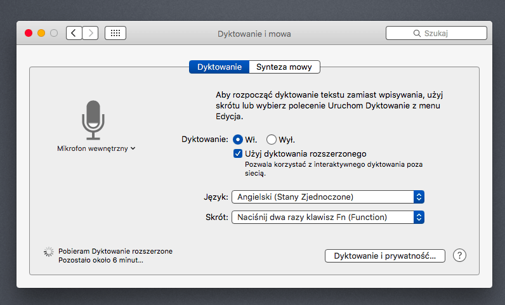
Task: Click 'Pozostało około 6 minut…' text
Action: point(101,260)
